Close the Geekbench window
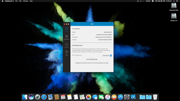The height and width of the screenshot is (101, 180). tap(65, 24)
